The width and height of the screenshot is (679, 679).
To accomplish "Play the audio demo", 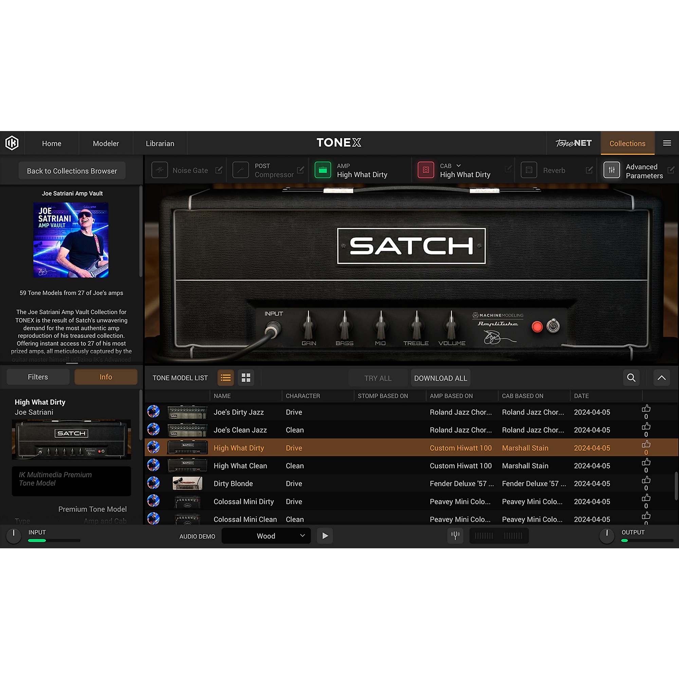I will click(325, 536).
